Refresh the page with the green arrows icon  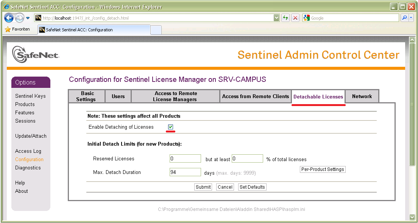pos(285,18)
